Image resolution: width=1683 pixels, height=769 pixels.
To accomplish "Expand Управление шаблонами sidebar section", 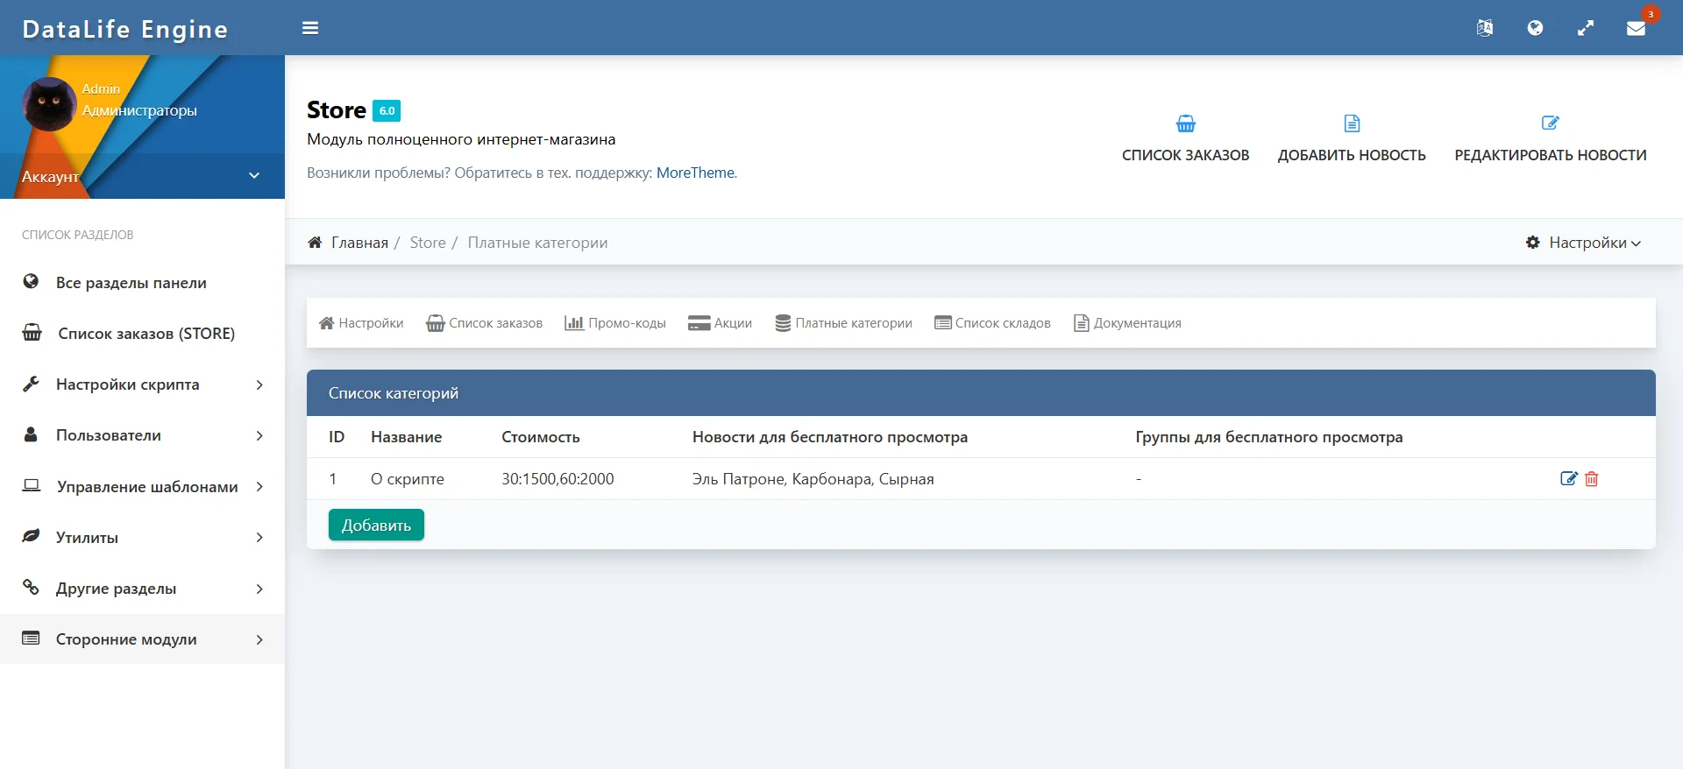I will coord(142,486).
